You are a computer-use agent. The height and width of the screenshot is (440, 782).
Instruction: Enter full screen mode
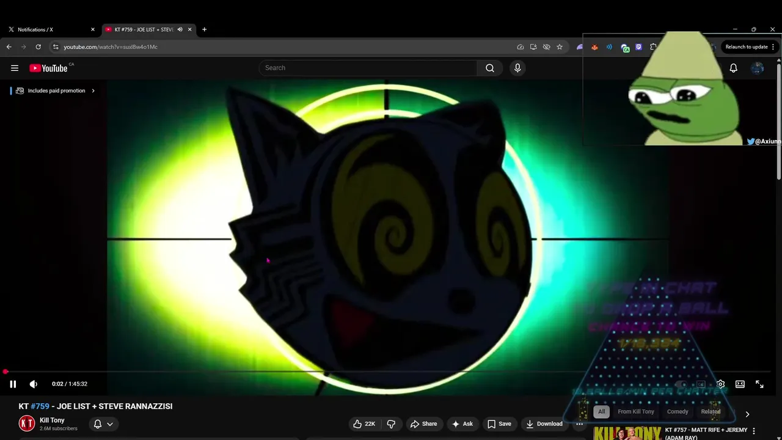[x=759, y=384]
